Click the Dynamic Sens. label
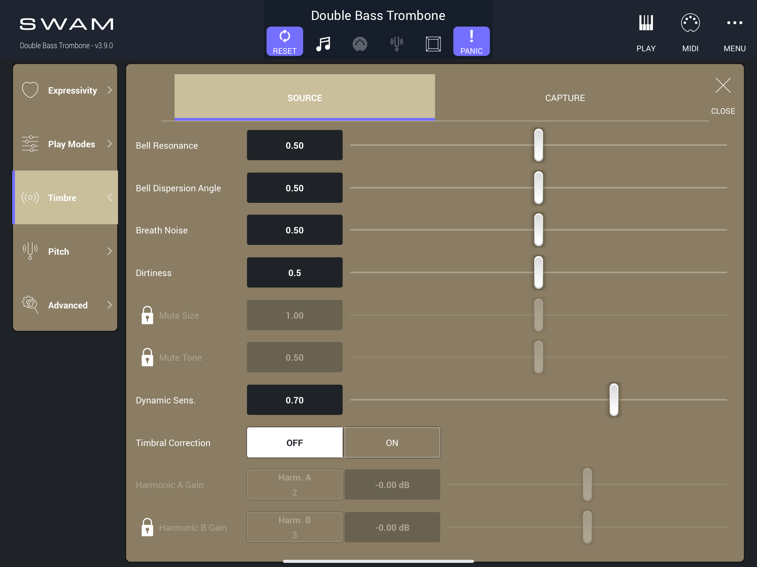 166,400
